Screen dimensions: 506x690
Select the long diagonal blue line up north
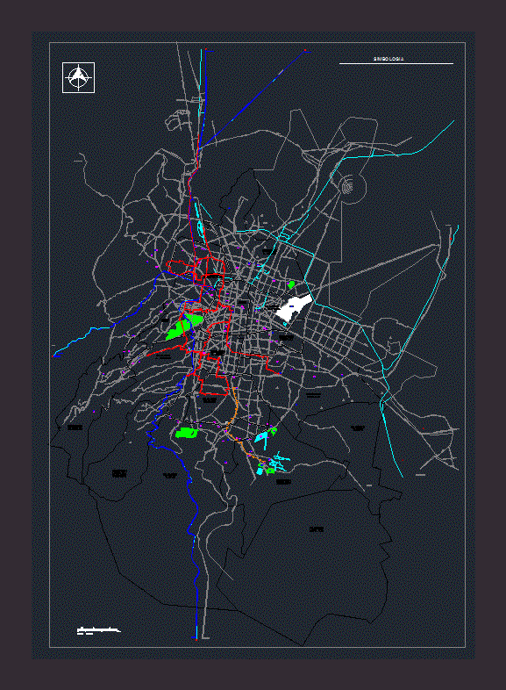tap(253, 98)
